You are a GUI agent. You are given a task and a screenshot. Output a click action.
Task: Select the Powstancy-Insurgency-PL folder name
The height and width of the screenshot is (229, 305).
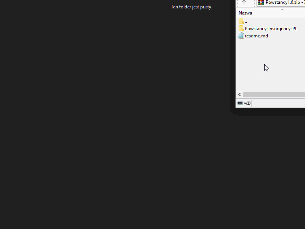point(271,29)
